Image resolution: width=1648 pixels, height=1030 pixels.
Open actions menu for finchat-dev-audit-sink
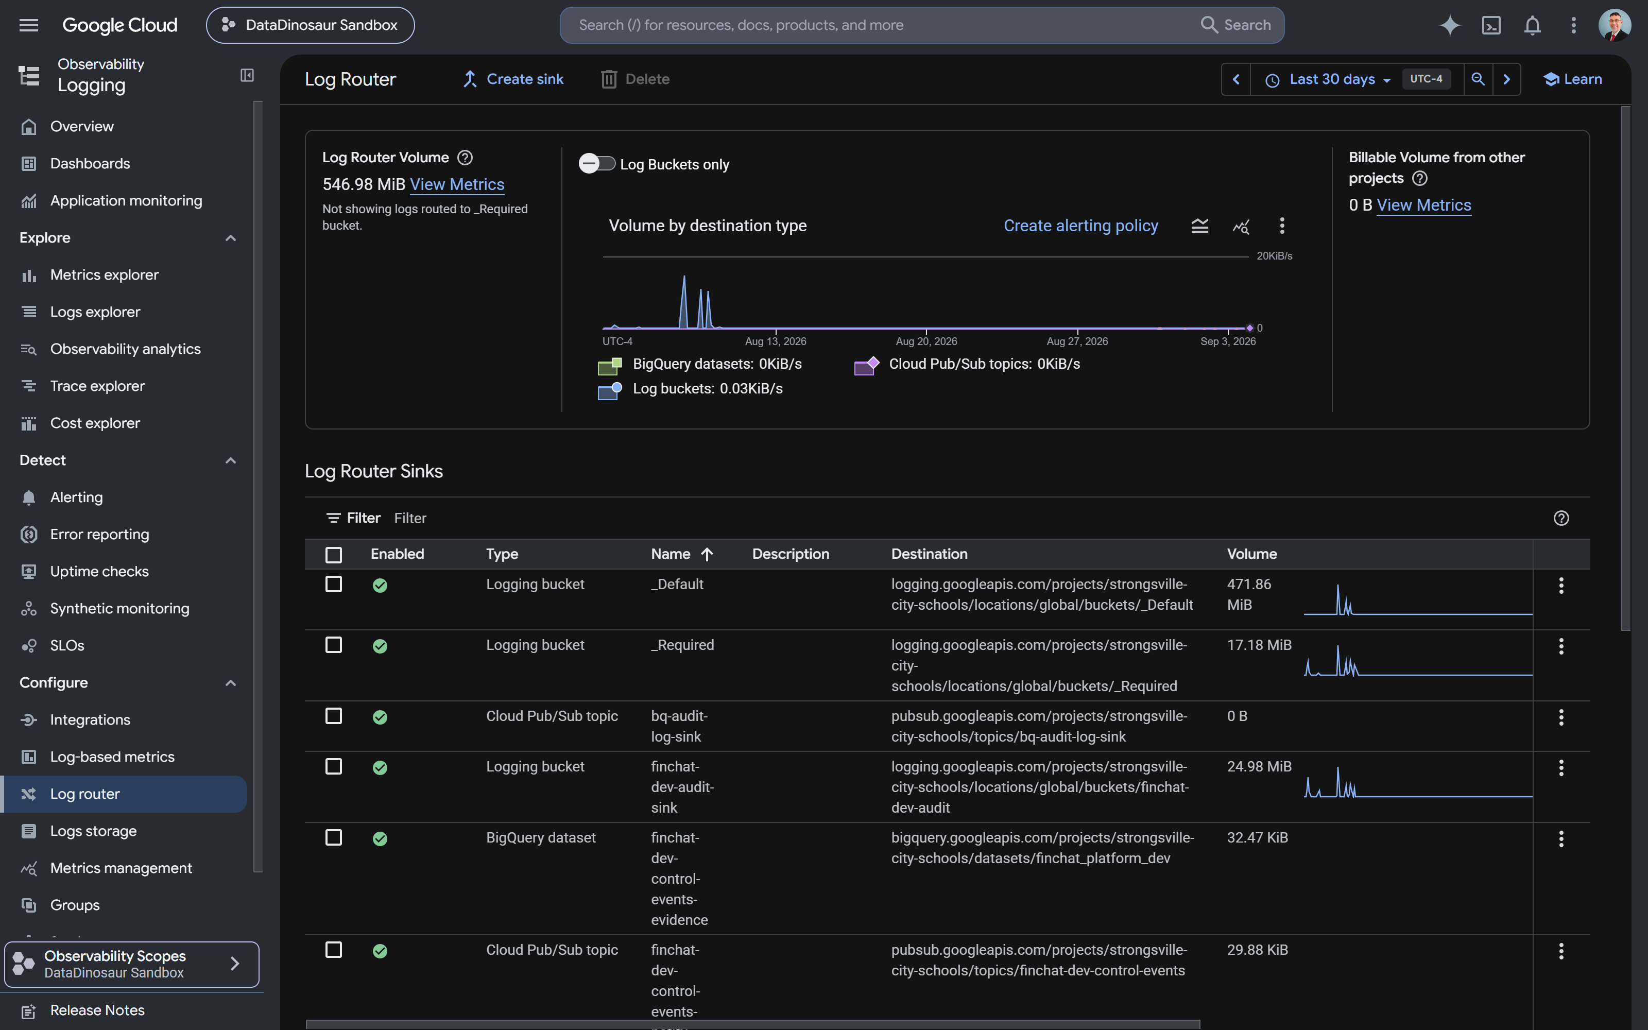point(1561,768)
